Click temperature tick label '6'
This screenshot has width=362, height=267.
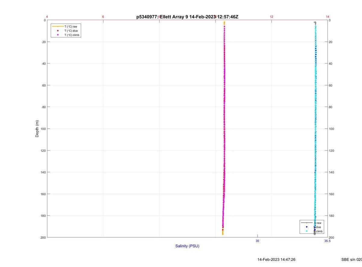(103, 17)
